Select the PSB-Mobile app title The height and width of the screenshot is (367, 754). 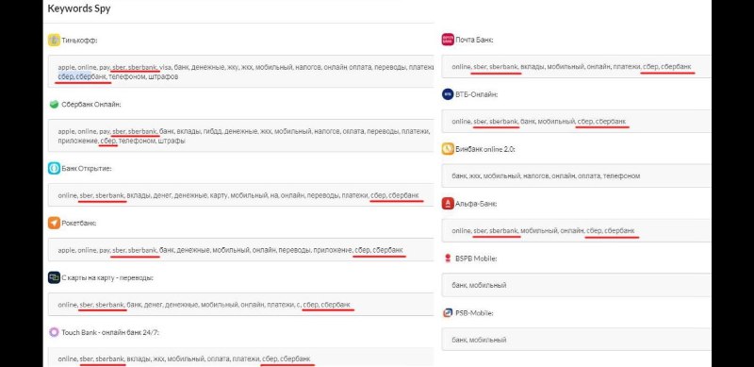tap(475, 313)
